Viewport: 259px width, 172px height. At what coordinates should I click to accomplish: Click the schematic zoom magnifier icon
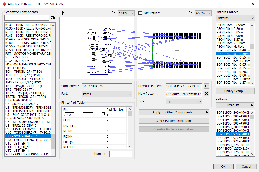pyautogui.click(x=114, y=13)
